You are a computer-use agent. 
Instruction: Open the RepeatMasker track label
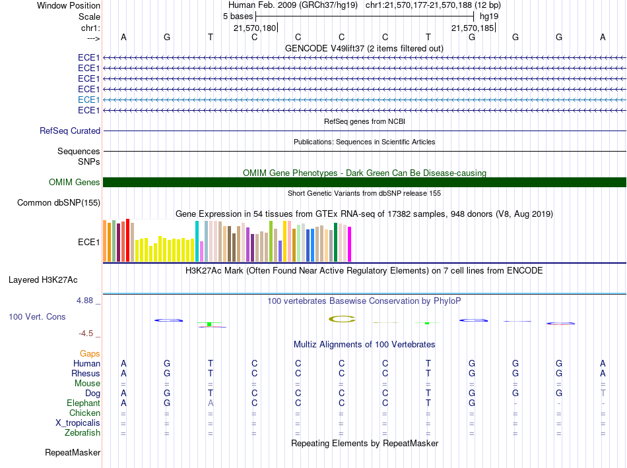pyautogui.click(x=73, y=453)
